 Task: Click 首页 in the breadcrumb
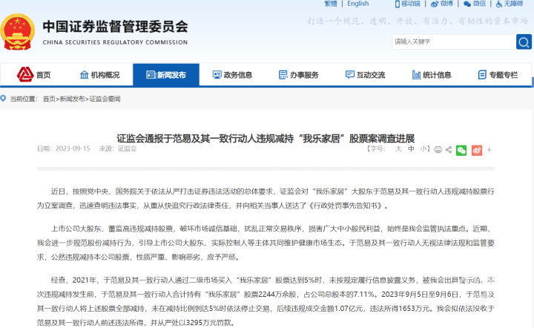[x=49, y=99]
